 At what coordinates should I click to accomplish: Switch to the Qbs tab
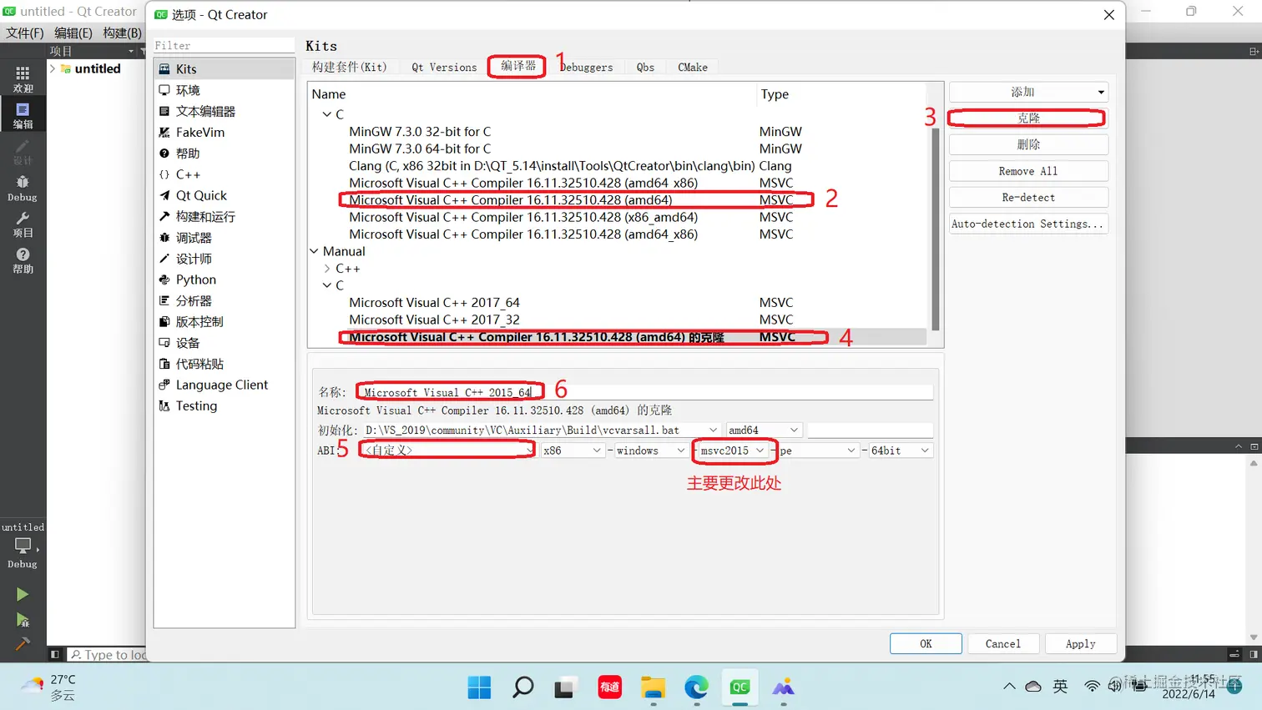(645, 67)
